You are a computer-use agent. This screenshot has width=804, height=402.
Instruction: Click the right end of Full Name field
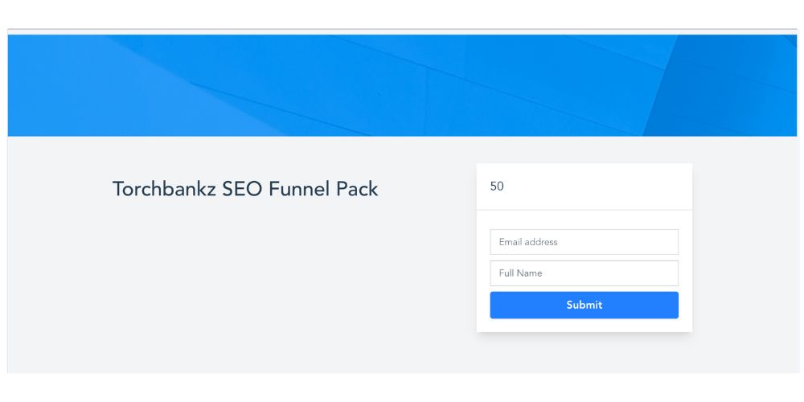667,273
